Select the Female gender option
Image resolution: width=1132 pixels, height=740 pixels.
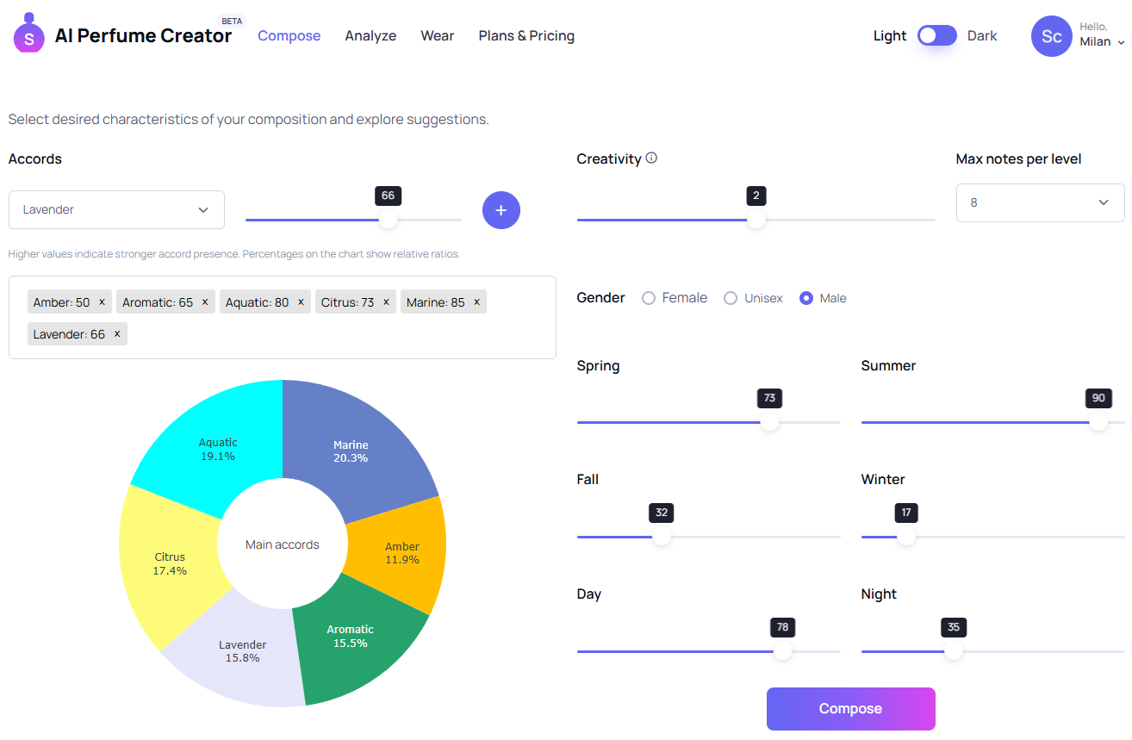coord(648,297)
